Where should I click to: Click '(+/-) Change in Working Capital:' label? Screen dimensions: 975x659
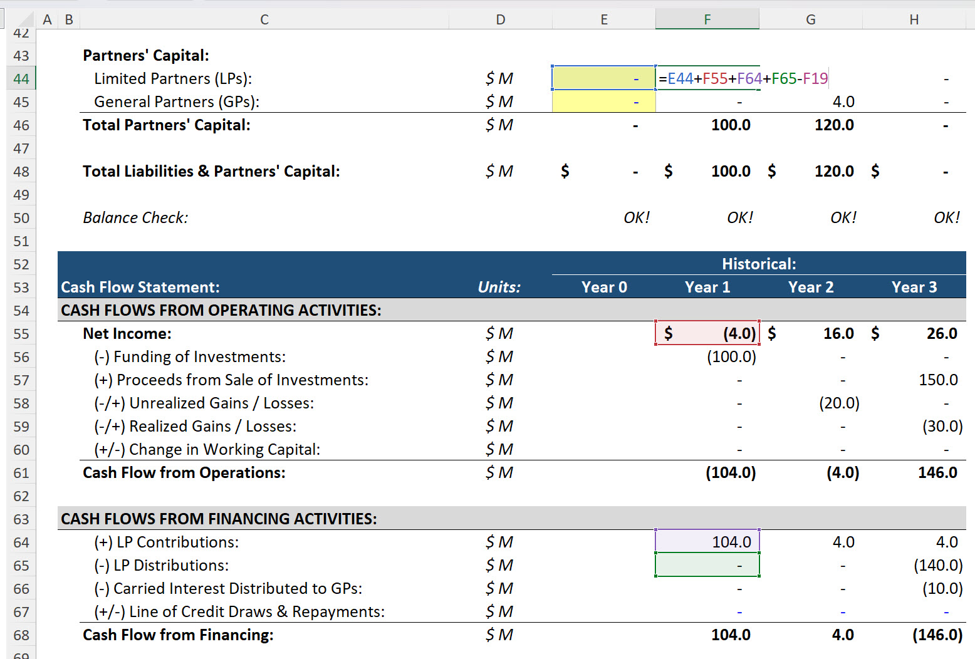click(x=207, y=449)
